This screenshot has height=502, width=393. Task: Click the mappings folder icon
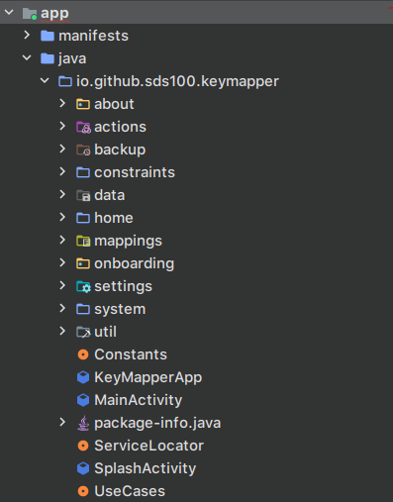(x=83, y=241)
